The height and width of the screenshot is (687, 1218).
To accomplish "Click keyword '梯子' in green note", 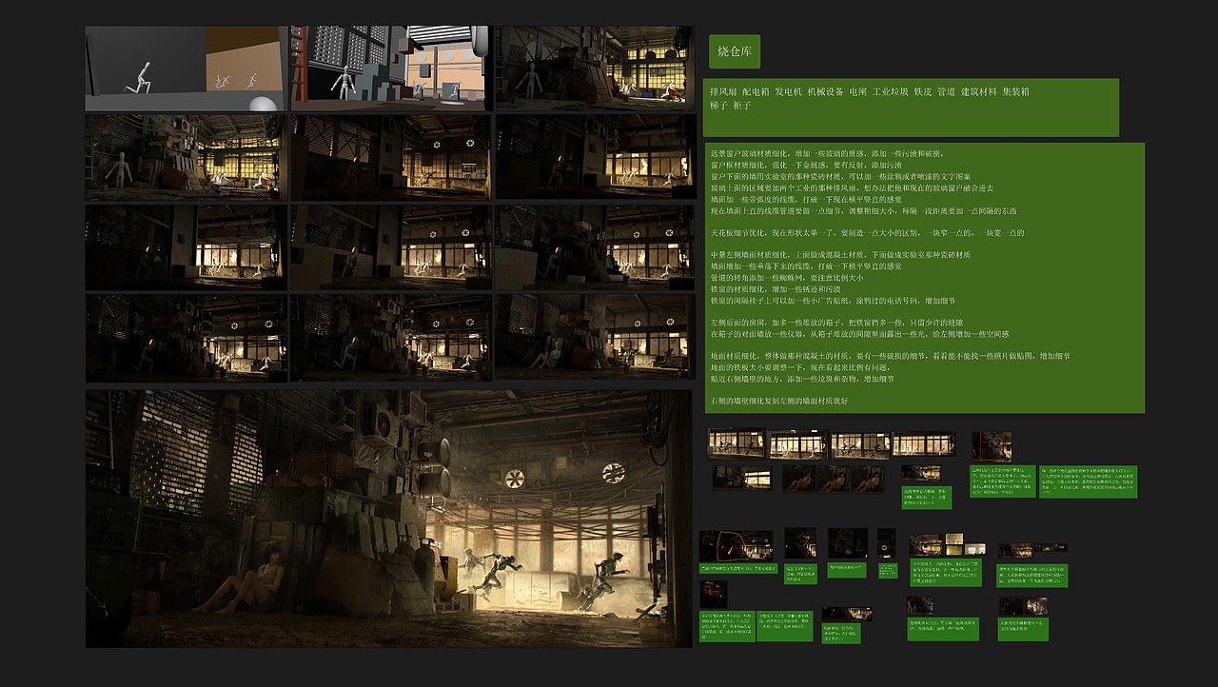I will click(719, 106).
